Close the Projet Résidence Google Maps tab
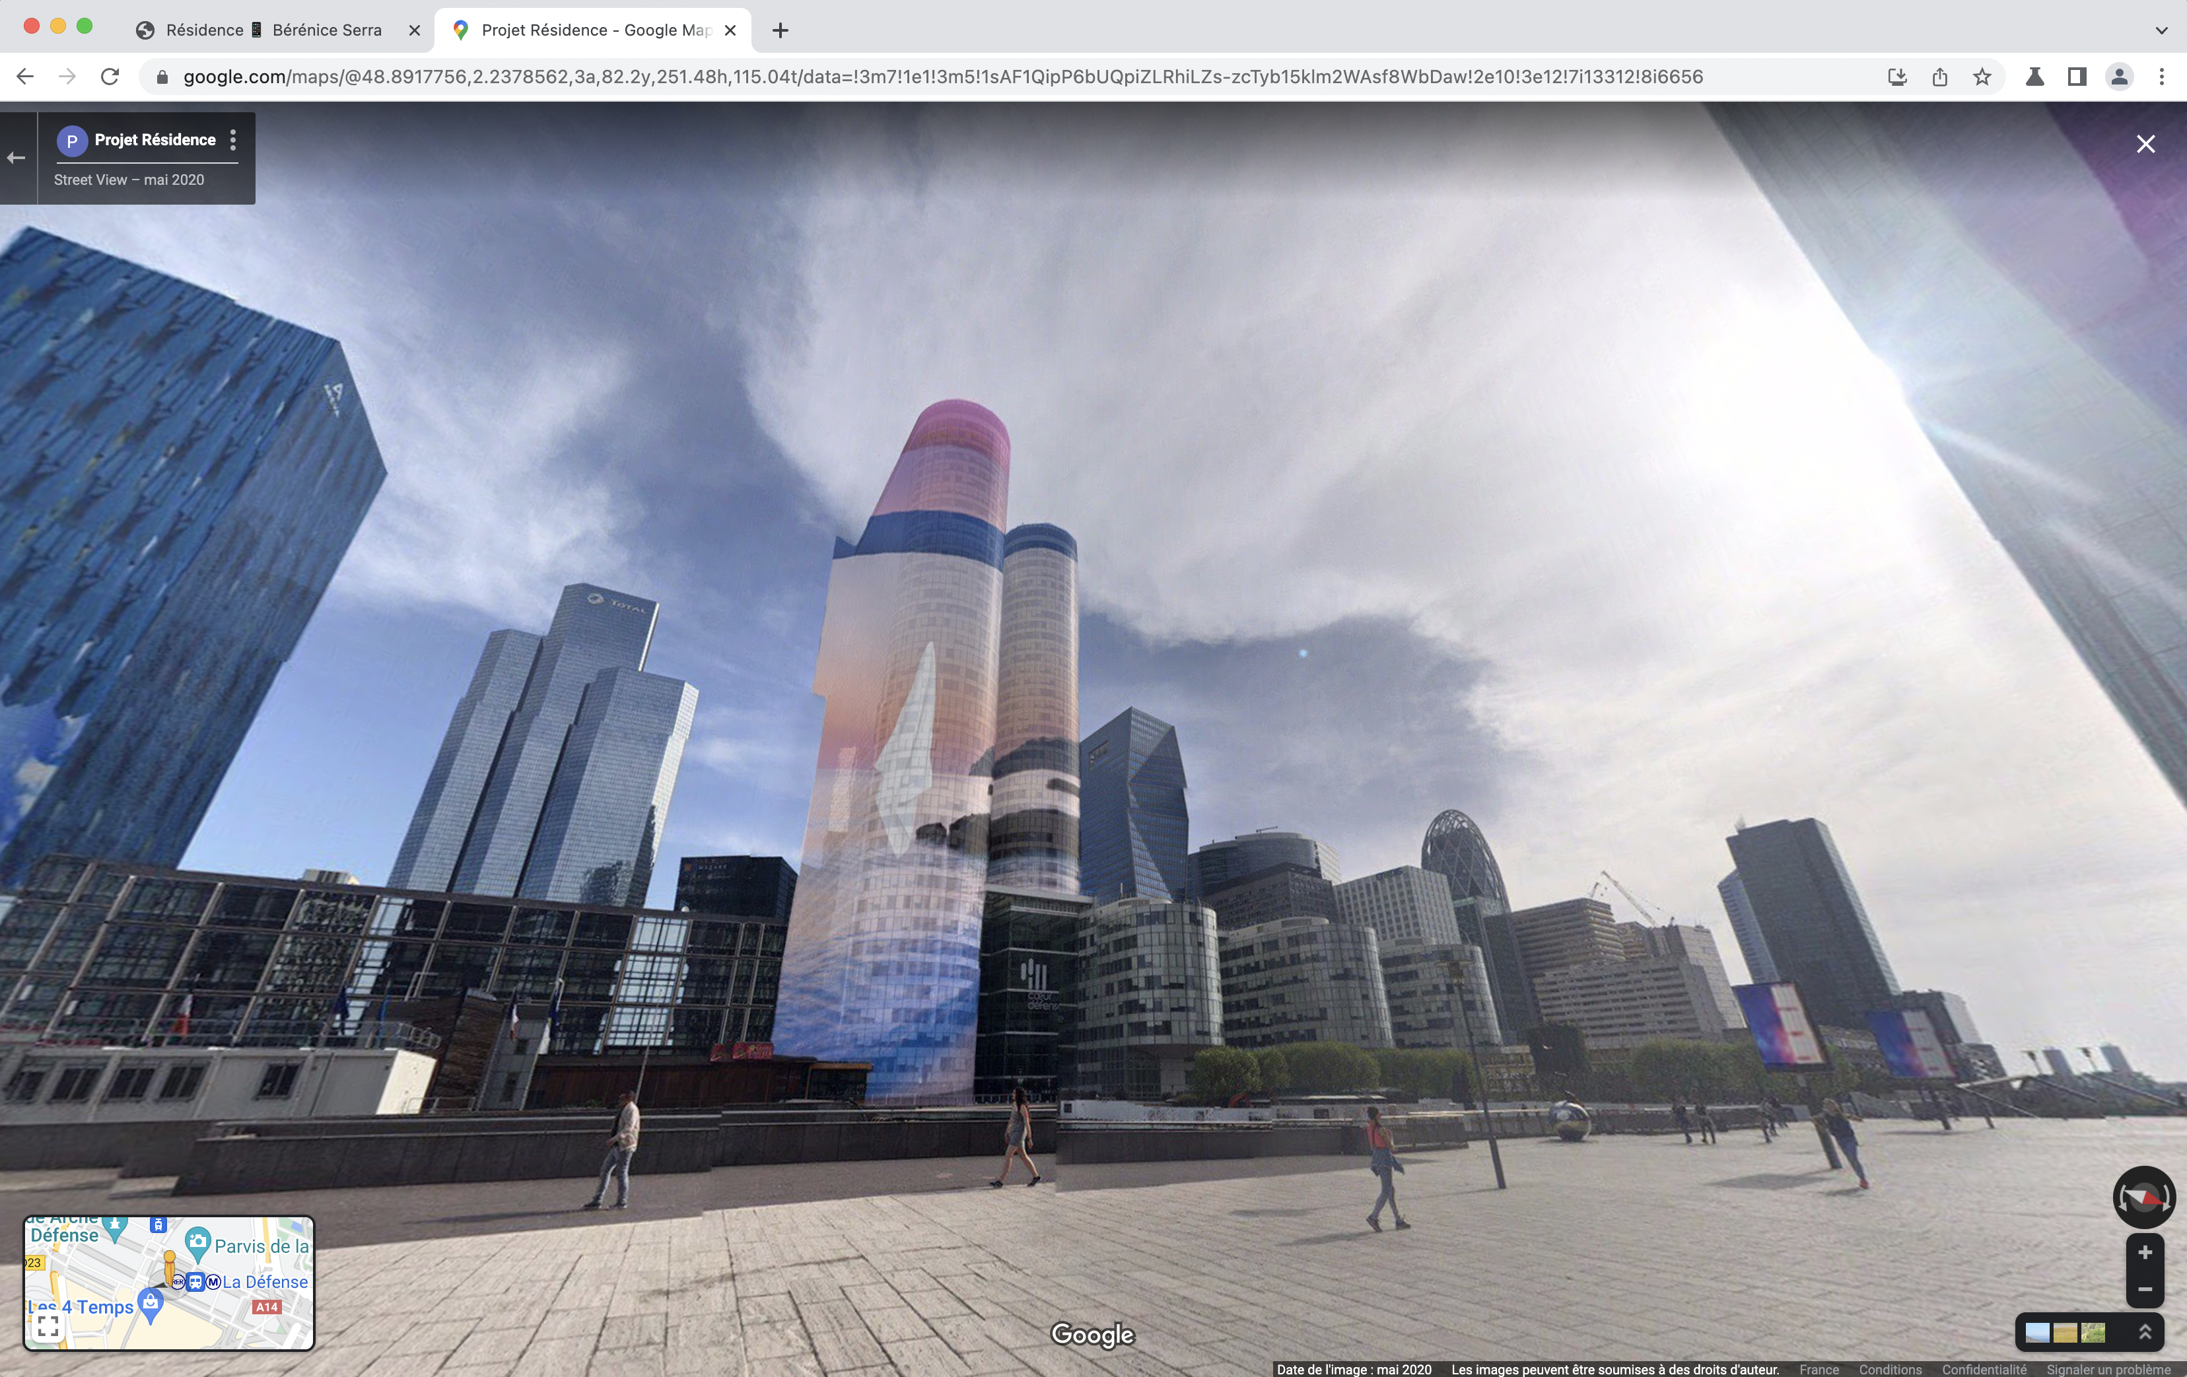This screenshot has height=1377, width=2187. click(x=730, y=30)
